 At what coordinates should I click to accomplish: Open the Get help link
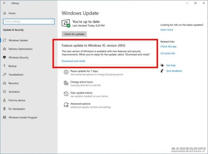point(171,65)
